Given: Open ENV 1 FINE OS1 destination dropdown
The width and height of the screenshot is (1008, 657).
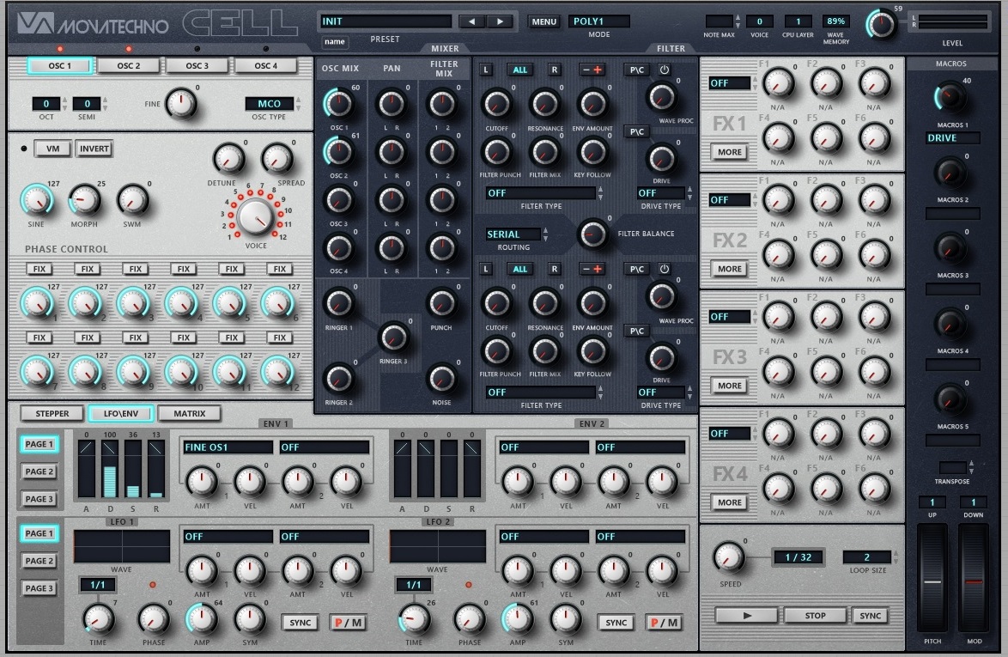Looking at the screenshot, I should point(228,447).
